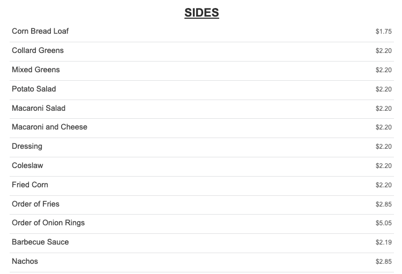Screen dimensions: 402x274
Task: Click the $2.19 Barbecue Sauce price
Action: pos(384,242)
